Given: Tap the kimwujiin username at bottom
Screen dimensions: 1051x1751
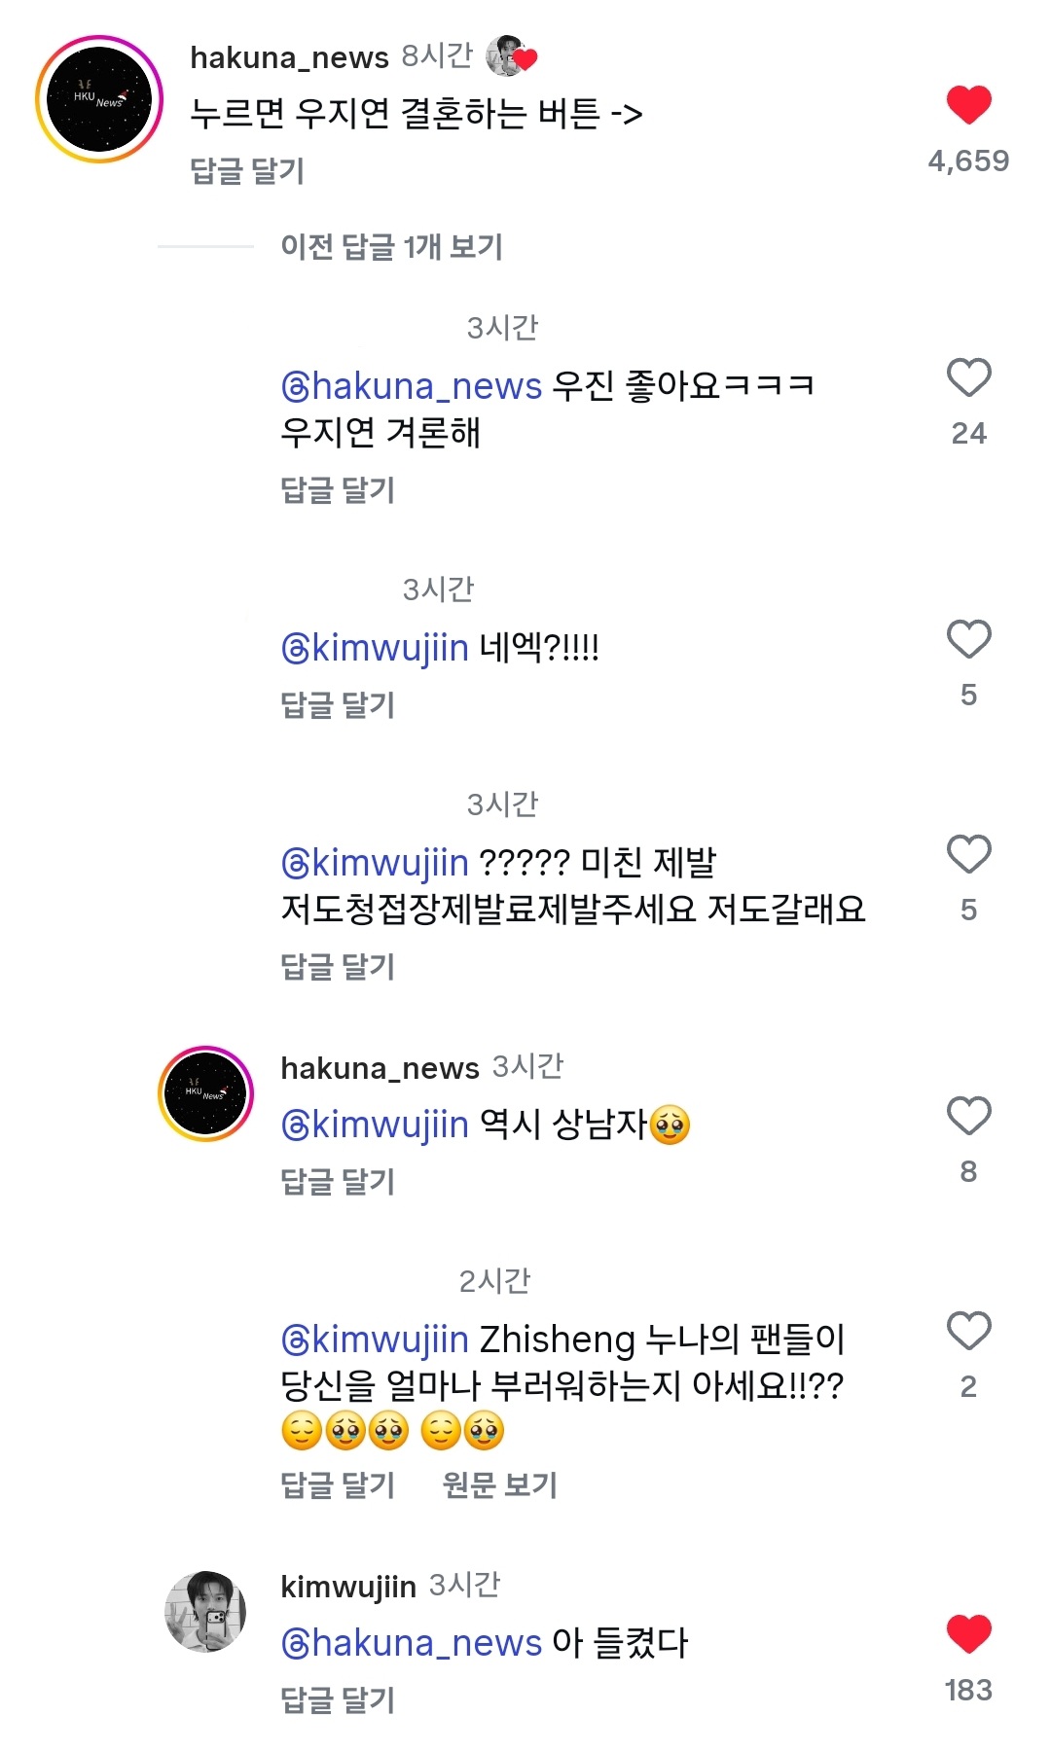Looking at the screenshot, I should 348,1587.
